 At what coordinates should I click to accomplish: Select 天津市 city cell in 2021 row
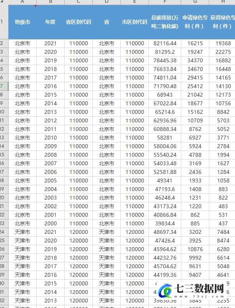pyautogui.click(x=22, y=232)
